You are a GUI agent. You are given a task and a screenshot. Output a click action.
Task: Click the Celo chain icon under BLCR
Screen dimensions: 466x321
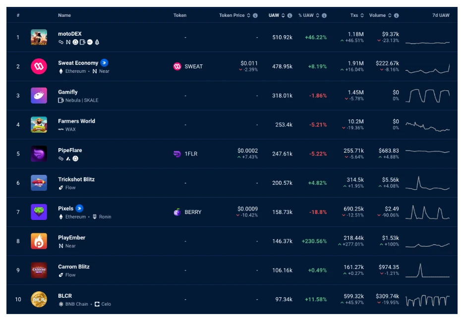coord(97,304)
